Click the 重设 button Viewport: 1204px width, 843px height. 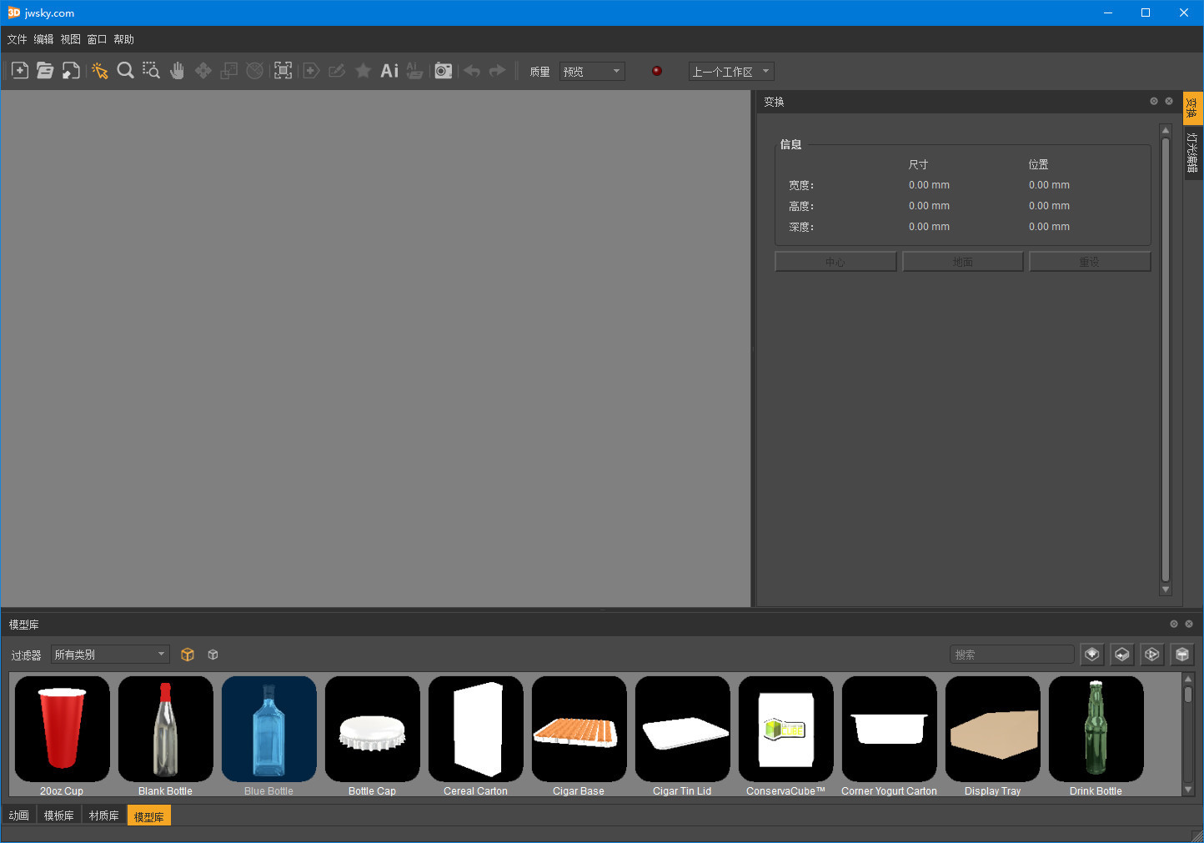coord(1090,262)
